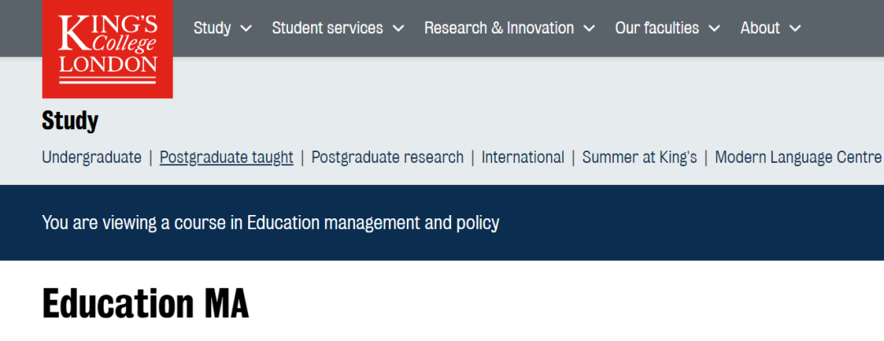Screen dimensions: 884x341
Task: Click the Education MA page heading
Action: (x=145, y=304)
